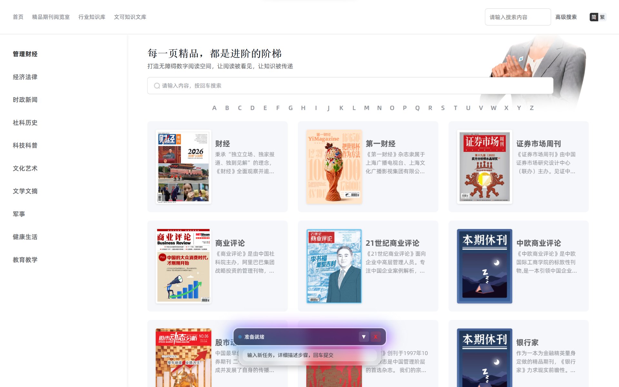Select 健康生活 category in sidebar
The height and width of the screenshot is (387, 619).
25,237
